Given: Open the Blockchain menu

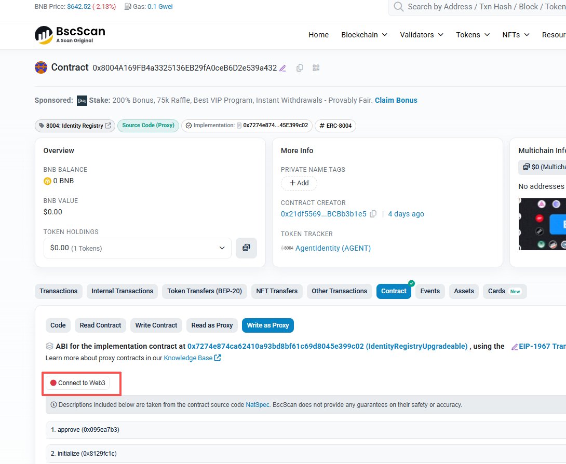Looking at the screenshot, I should click(x=364, y=35).
